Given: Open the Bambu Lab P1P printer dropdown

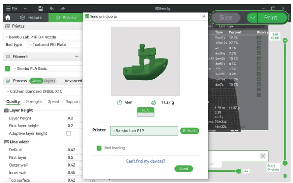Looking at the screenshot, I should [144, 131].
